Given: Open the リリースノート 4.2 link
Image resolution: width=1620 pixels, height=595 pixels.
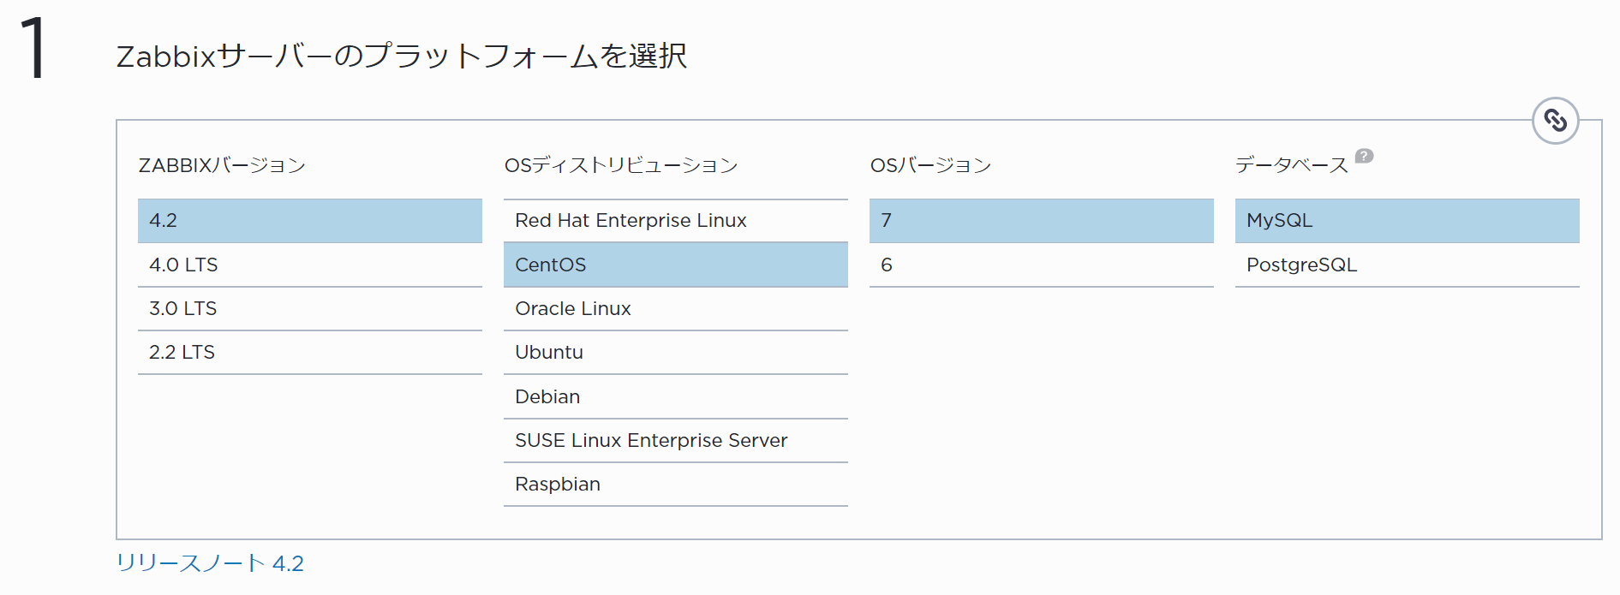Looking at the screenshot, I should point(210,563).
